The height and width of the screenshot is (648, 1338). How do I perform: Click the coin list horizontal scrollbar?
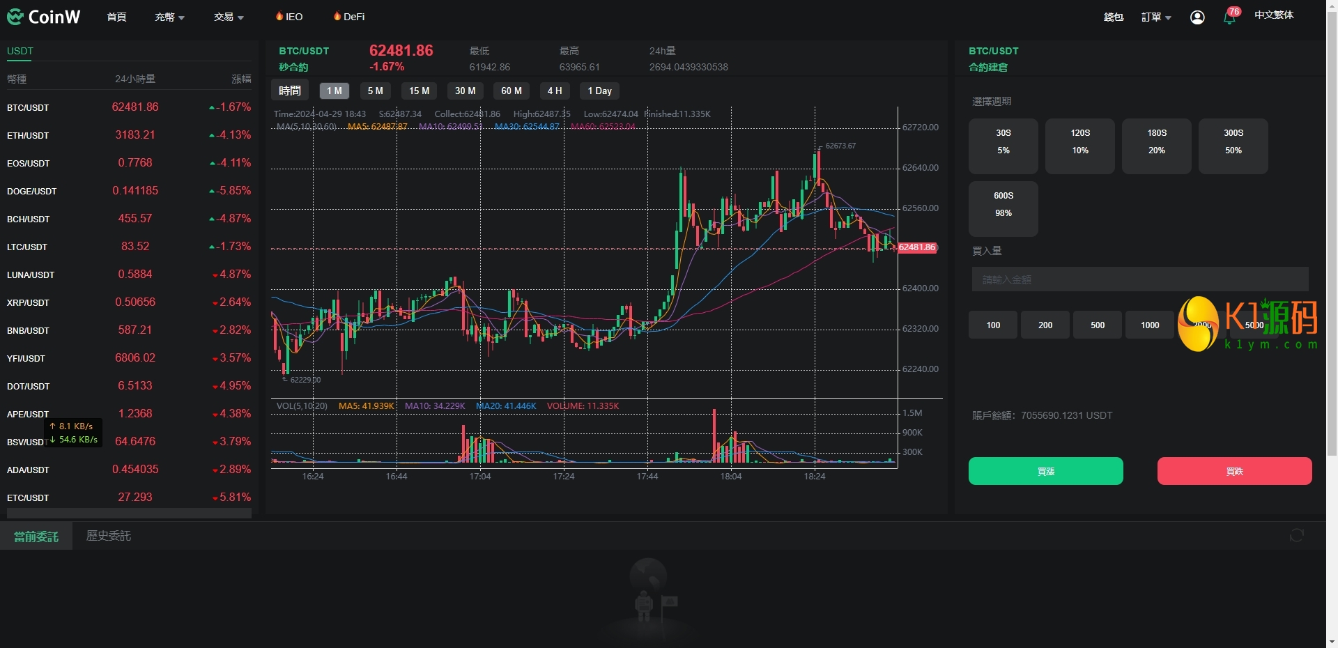(129, 514)
